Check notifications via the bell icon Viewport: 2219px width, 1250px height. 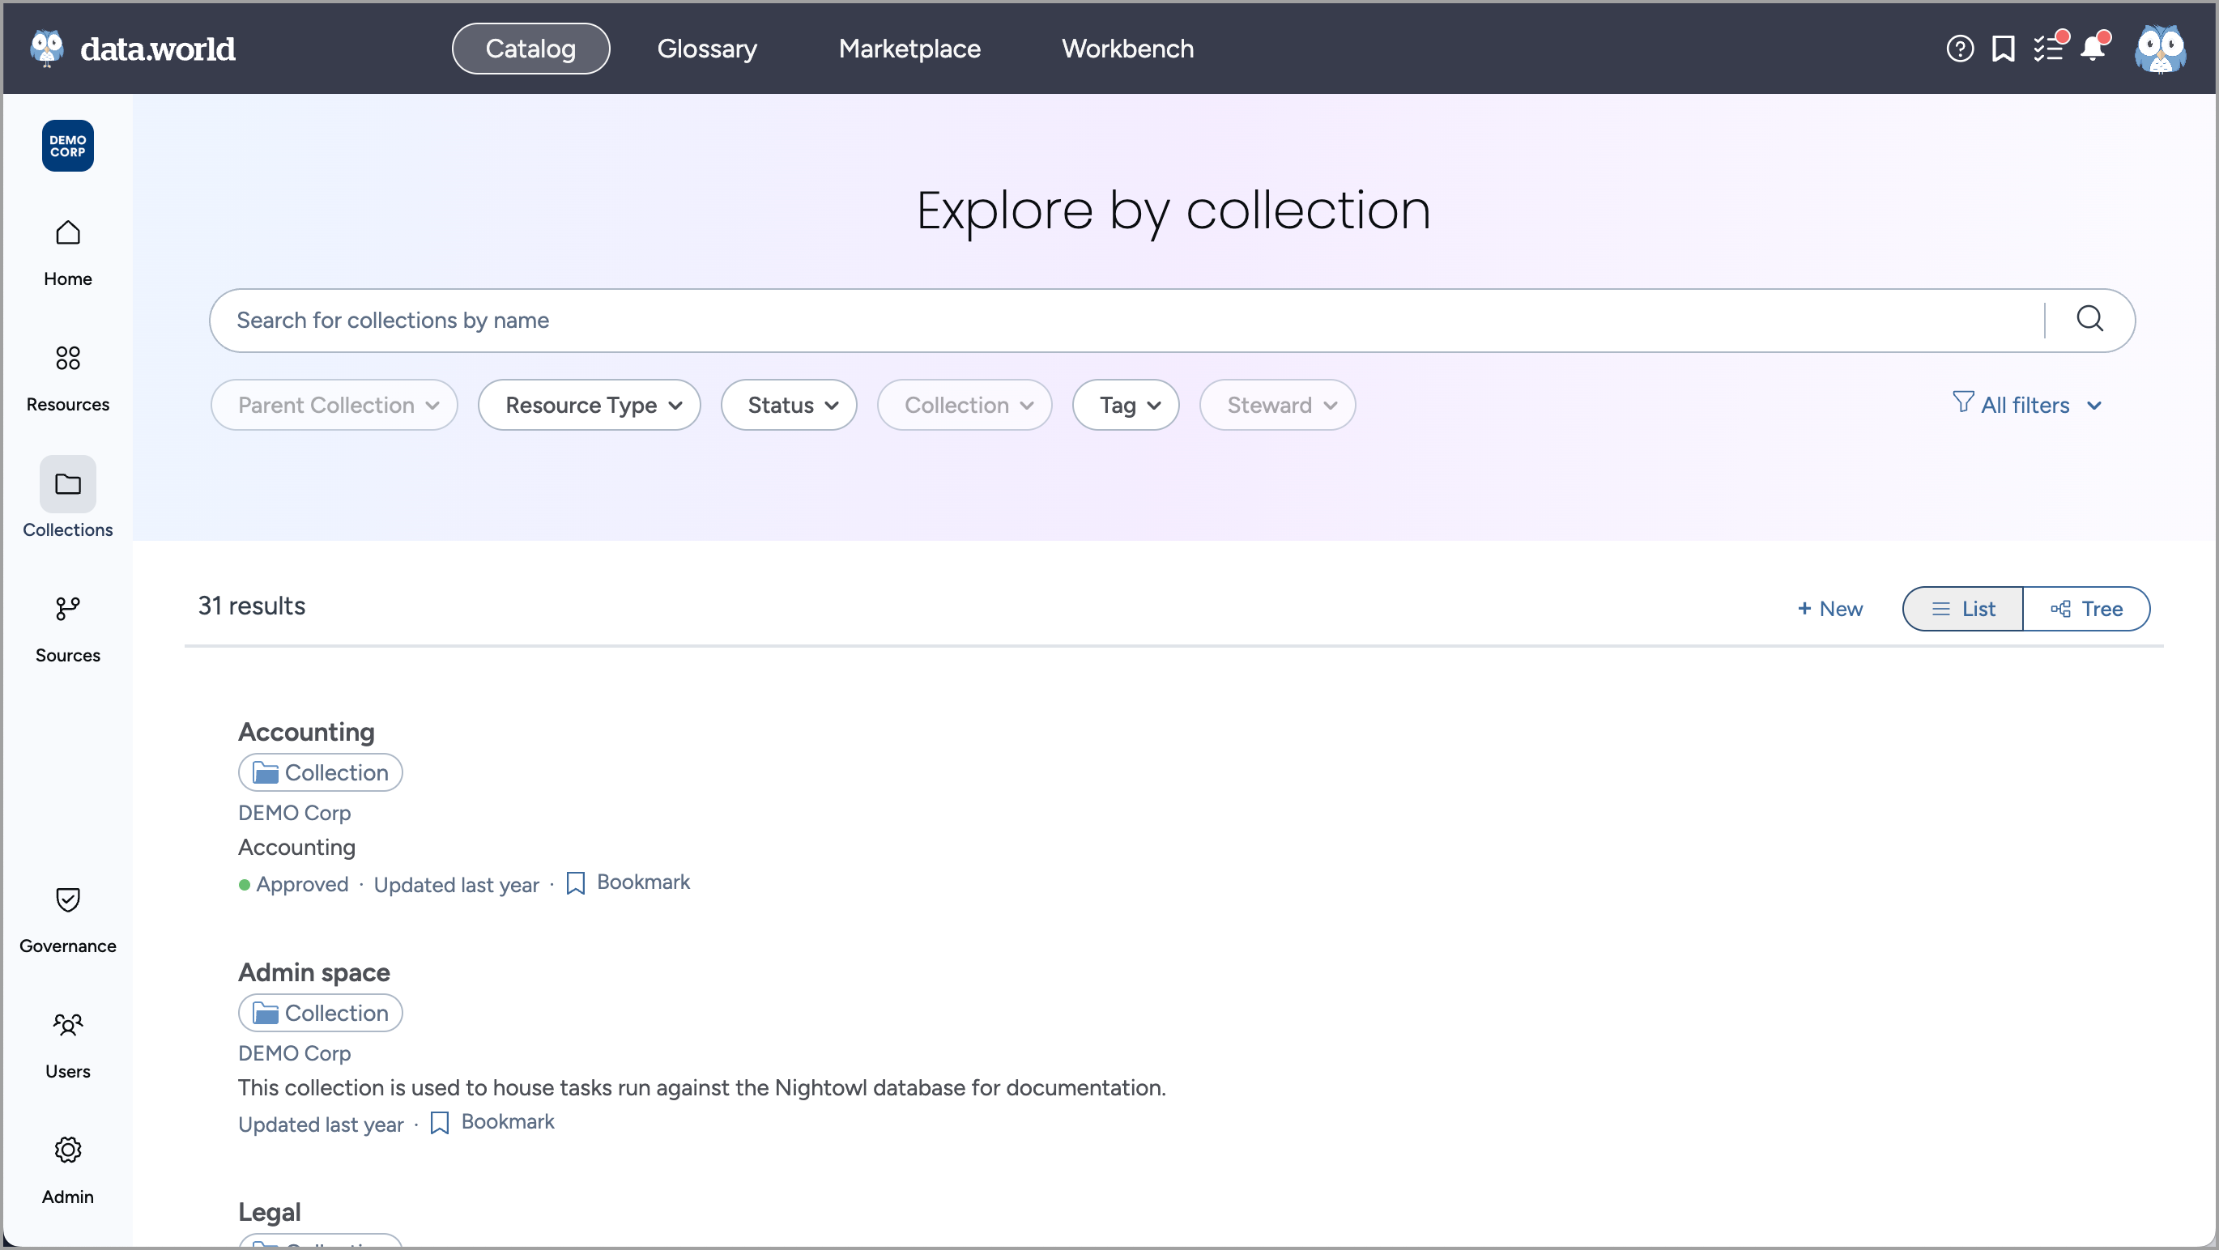2093,50
